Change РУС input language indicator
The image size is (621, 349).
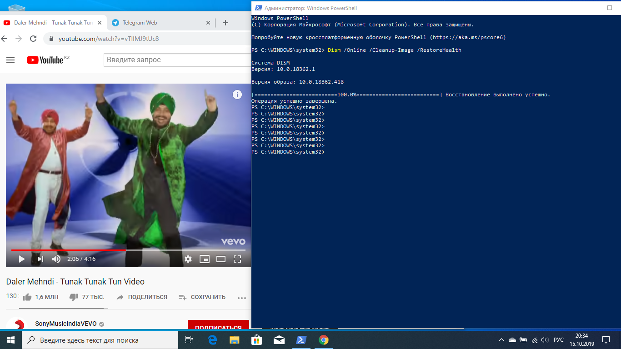pyautogui.click(x=559, y=340)
